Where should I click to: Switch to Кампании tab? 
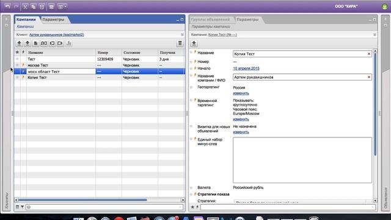(26, 20)
